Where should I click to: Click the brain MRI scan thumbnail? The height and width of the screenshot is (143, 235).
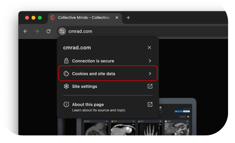177,129
